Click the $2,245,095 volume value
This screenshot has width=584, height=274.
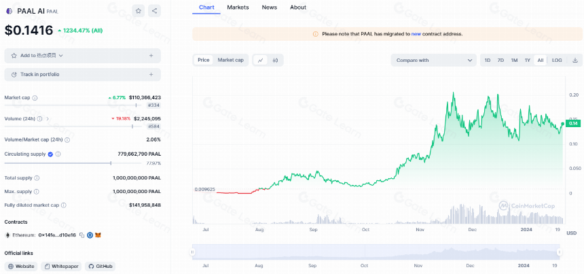click(x=147, y=119)
